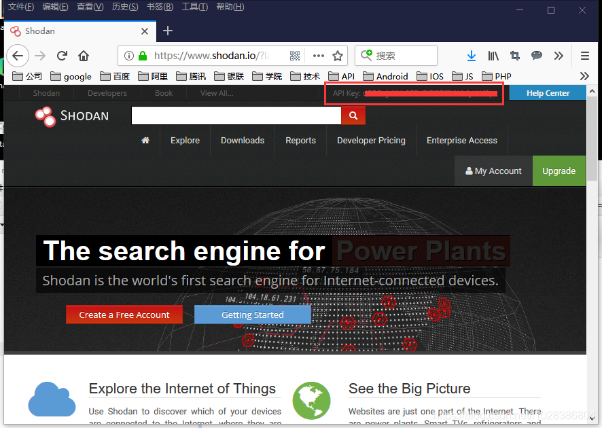Open the Explore navigation item
The width and height of the screenshot is (602, 428).
[x=185, y=141]
